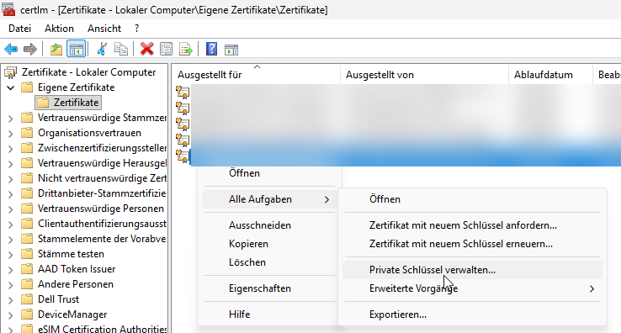Open the Alle Aufgaben submenu entry

(x=269, y=199)
